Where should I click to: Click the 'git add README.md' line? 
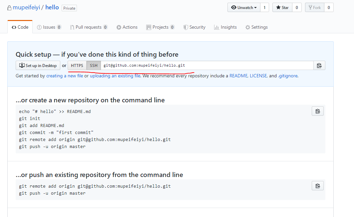[x=42, y=125]
